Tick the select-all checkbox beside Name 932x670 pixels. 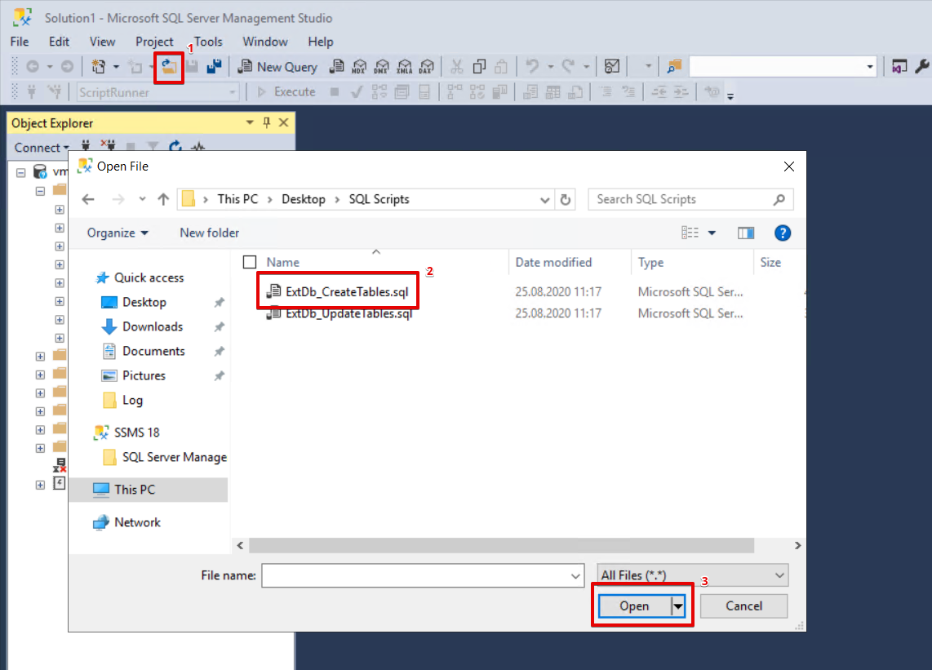coord(250,262)
